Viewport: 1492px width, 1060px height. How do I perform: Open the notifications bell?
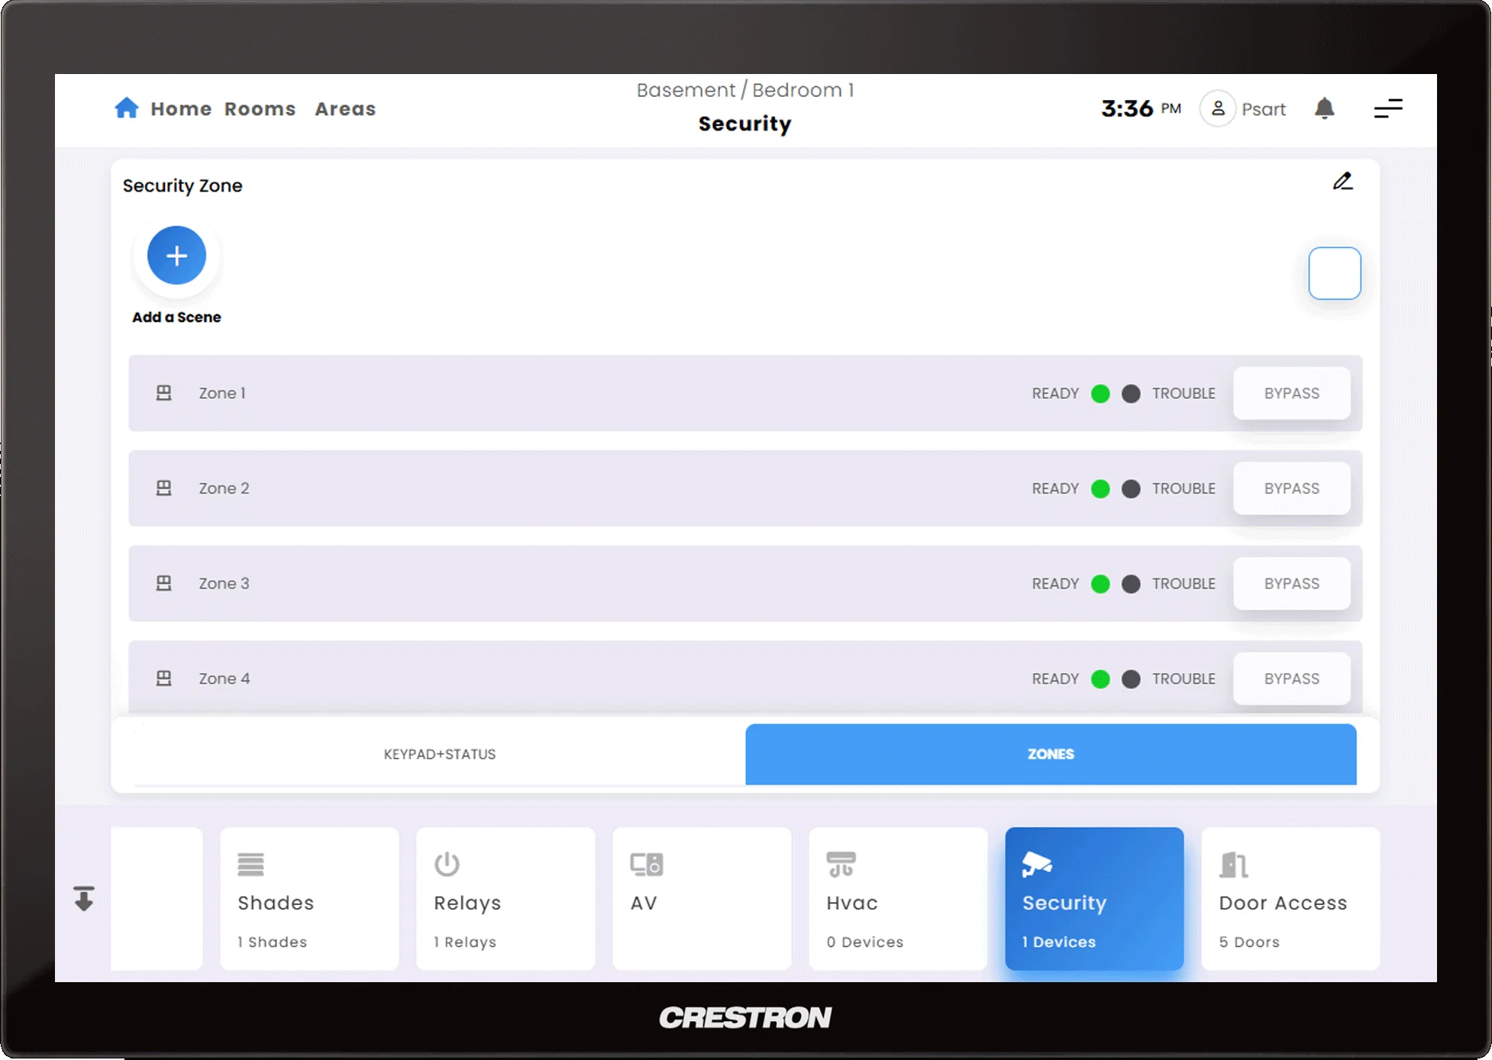click(x=1325, y=108)
